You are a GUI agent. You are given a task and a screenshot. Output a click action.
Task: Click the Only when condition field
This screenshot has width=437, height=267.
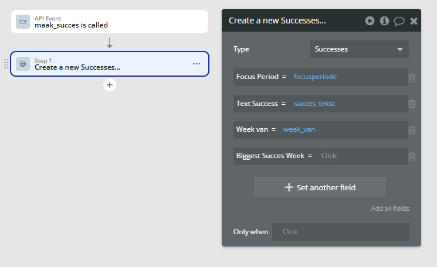(341, 232)
